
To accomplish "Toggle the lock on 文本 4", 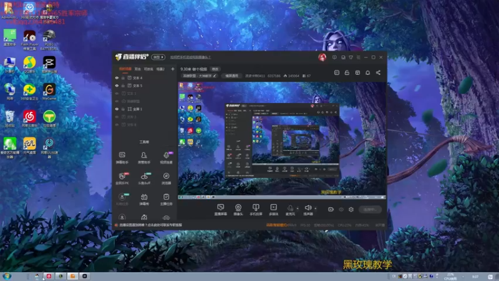I will click(x=123, y=77).
